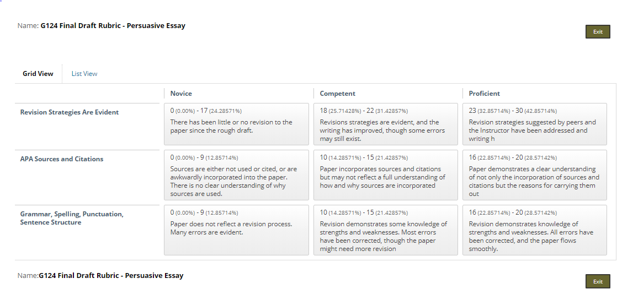Select Proficient cell for APA Sources
Viewport: 617px width, 300px height.
pyautogui.click(x=535, y=175)
